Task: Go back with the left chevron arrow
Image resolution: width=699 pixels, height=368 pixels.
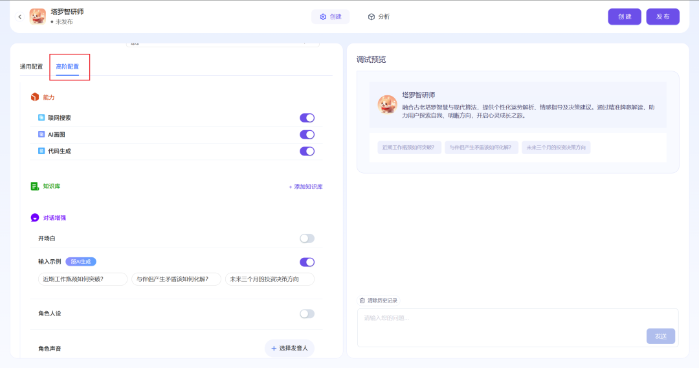Action: pos(19,17)
